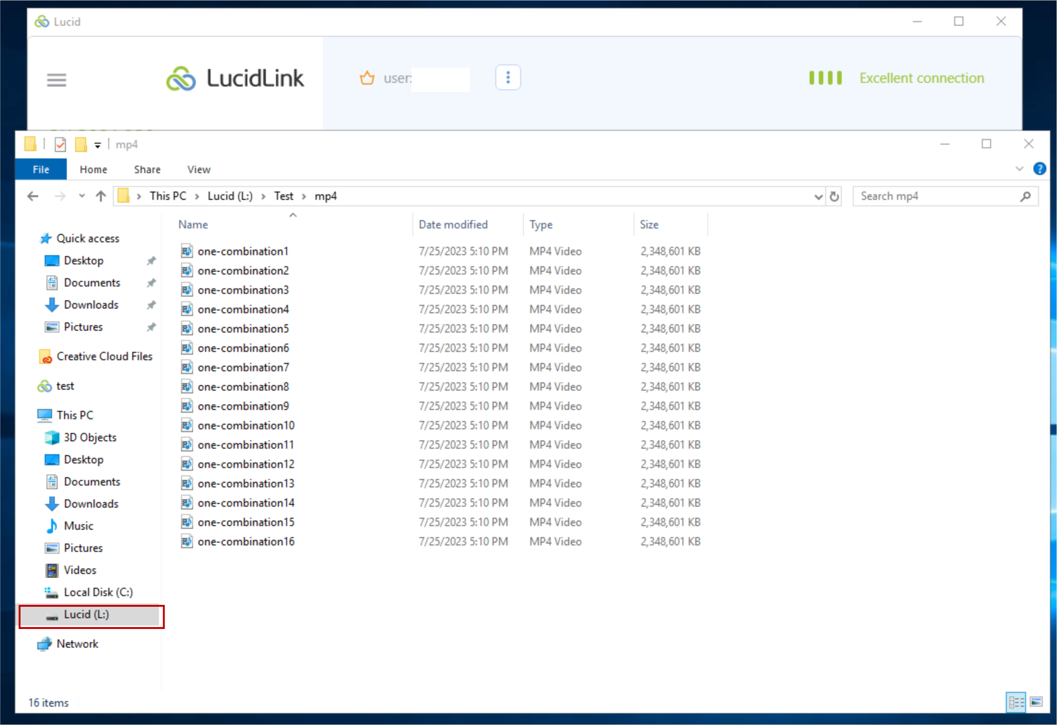Click the orange crown icon beside user
The width and height of the screenshot is (1058, 725).
(x=367, y=78)
